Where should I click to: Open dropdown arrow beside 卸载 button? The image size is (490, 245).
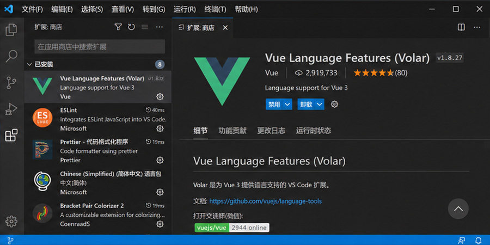[320, 105]
